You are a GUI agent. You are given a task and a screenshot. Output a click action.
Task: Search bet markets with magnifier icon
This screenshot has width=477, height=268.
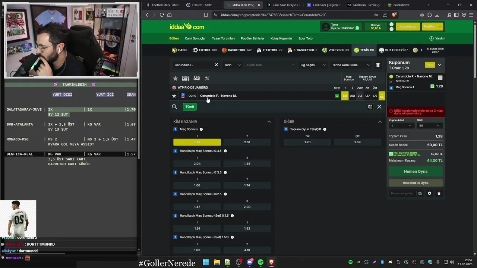pos(174,106)
